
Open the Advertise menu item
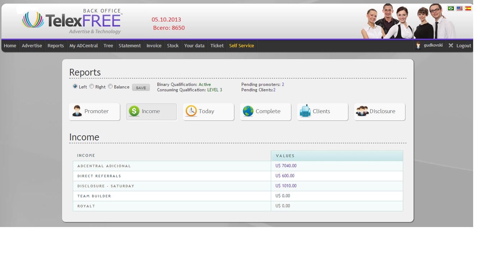click(32, 45)
